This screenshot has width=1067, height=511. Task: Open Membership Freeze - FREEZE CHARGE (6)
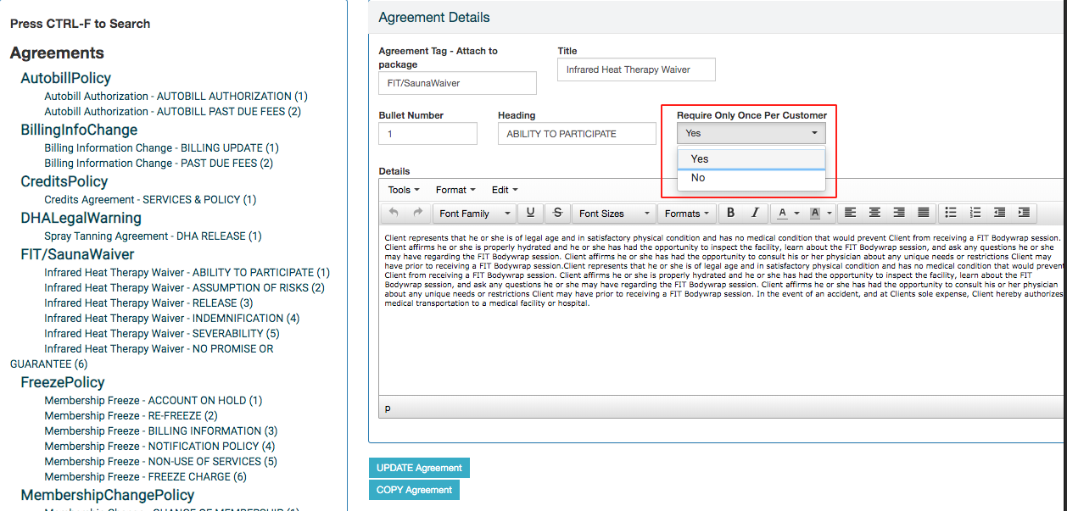point(145,477)
